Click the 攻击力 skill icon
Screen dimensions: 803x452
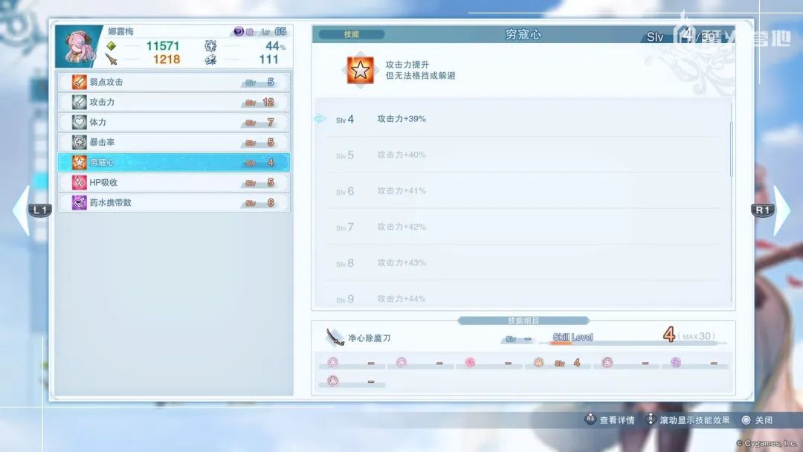click(x=79, y=103)
